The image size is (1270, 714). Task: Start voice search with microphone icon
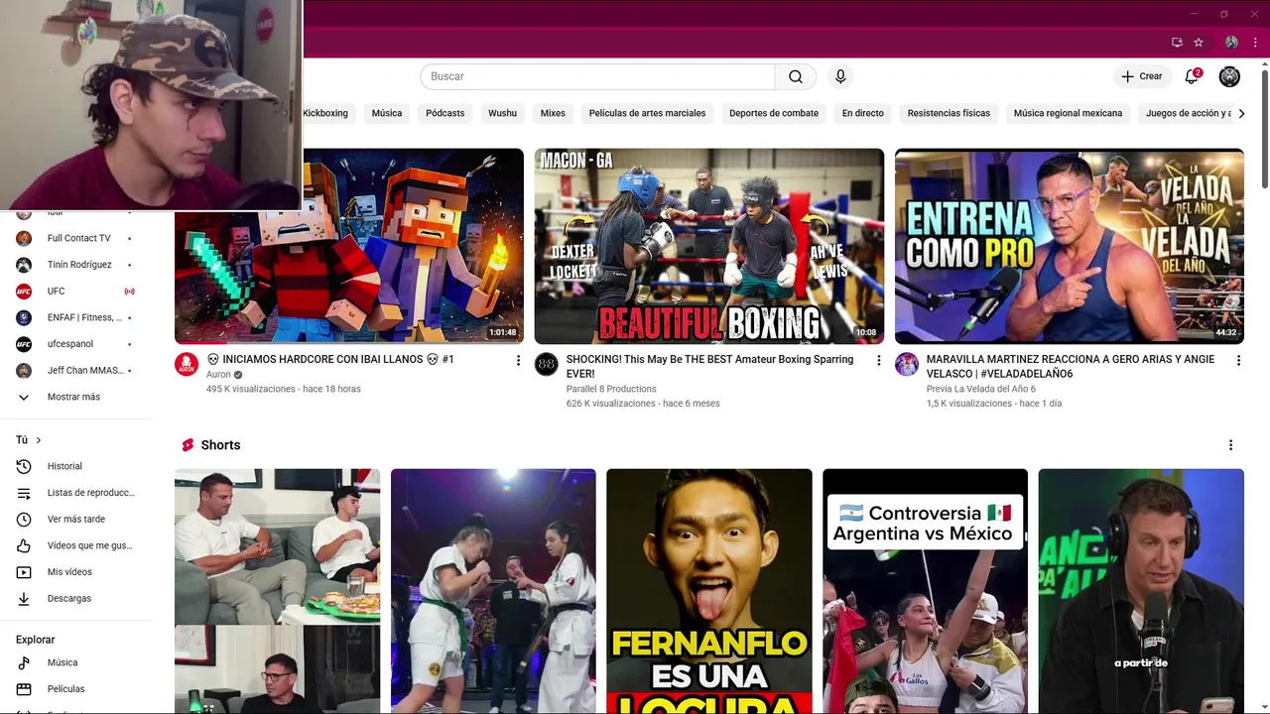(x=840, y=76)
